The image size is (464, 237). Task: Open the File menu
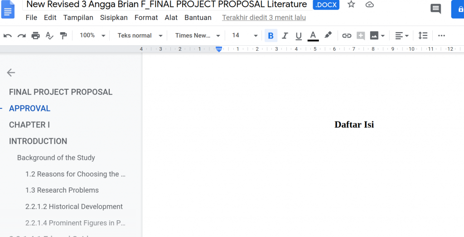(31, 18)
